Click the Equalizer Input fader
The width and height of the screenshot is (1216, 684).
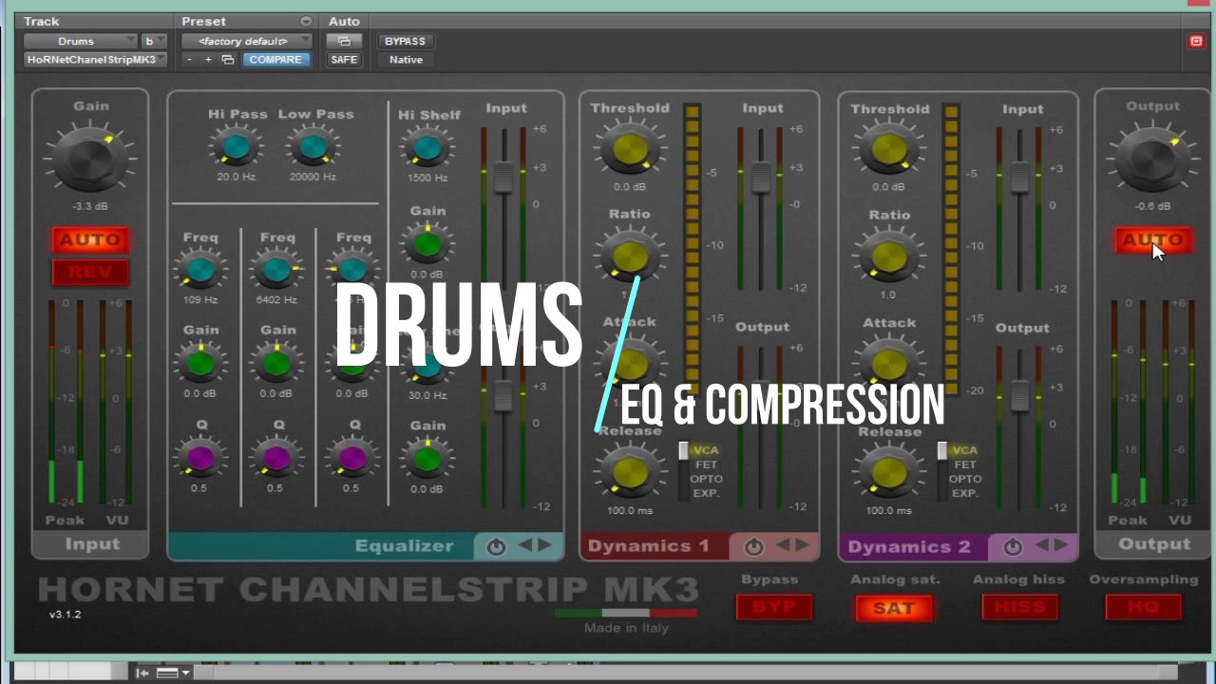coord(503,178)
